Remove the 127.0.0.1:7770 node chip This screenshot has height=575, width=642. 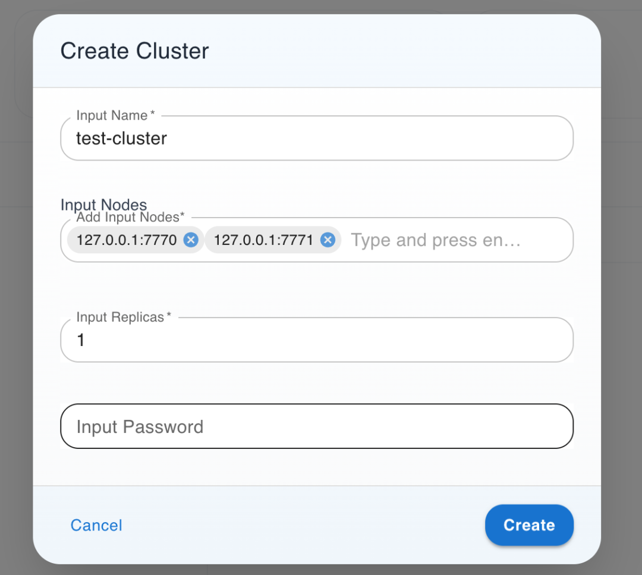pos(191,240)
